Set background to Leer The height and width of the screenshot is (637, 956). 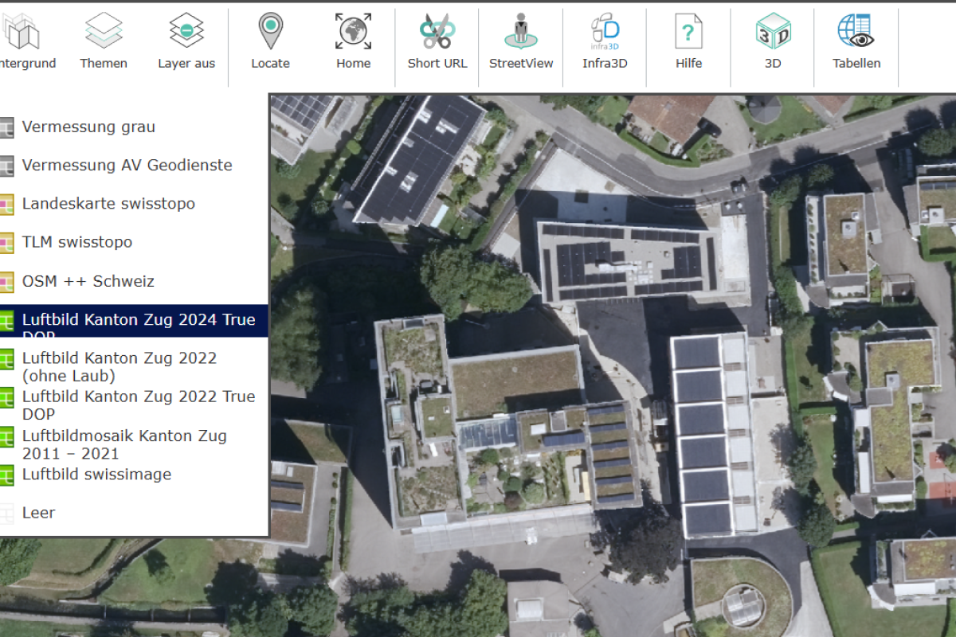tap(38, 513)
